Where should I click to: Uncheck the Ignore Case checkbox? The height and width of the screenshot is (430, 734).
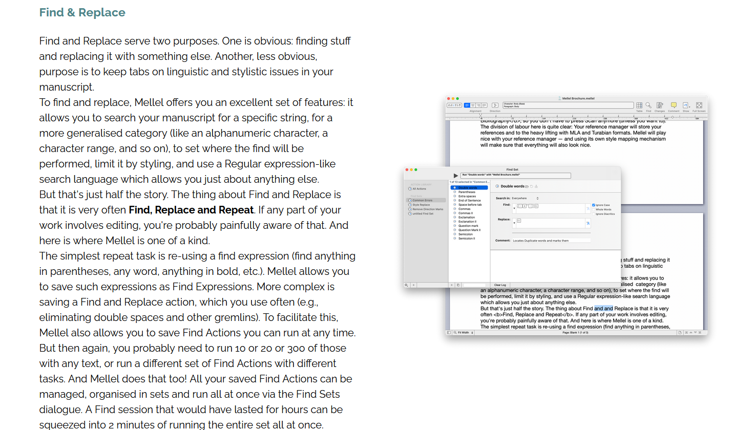tap(594, 205)
